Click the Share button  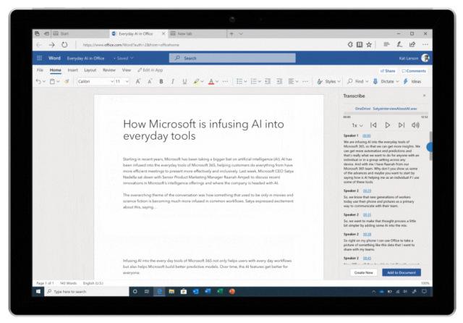[x=388, y=71]
